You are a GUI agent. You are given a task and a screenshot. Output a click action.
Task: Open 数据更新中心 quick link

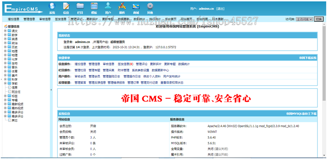point(160,70)
